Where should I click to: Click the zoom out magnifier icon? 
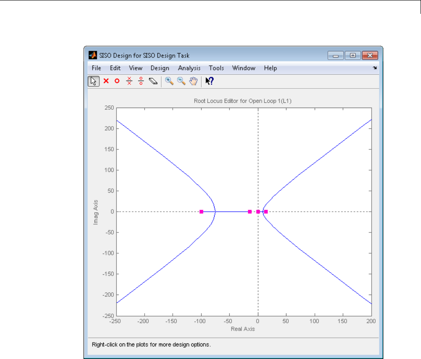[x=181, y=81]
